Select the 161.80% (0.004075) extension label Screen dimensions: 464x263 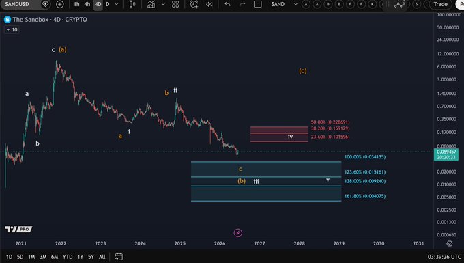click(365, 196)
